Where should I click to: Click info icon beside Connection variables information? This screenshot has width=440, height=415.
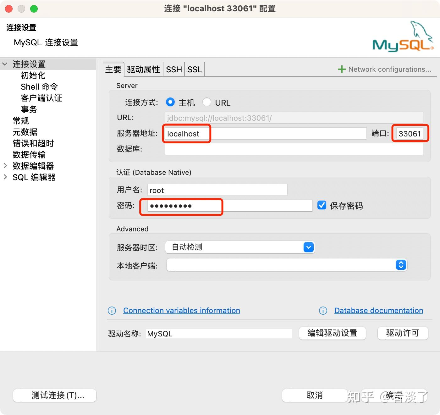[x=112, y=311]
